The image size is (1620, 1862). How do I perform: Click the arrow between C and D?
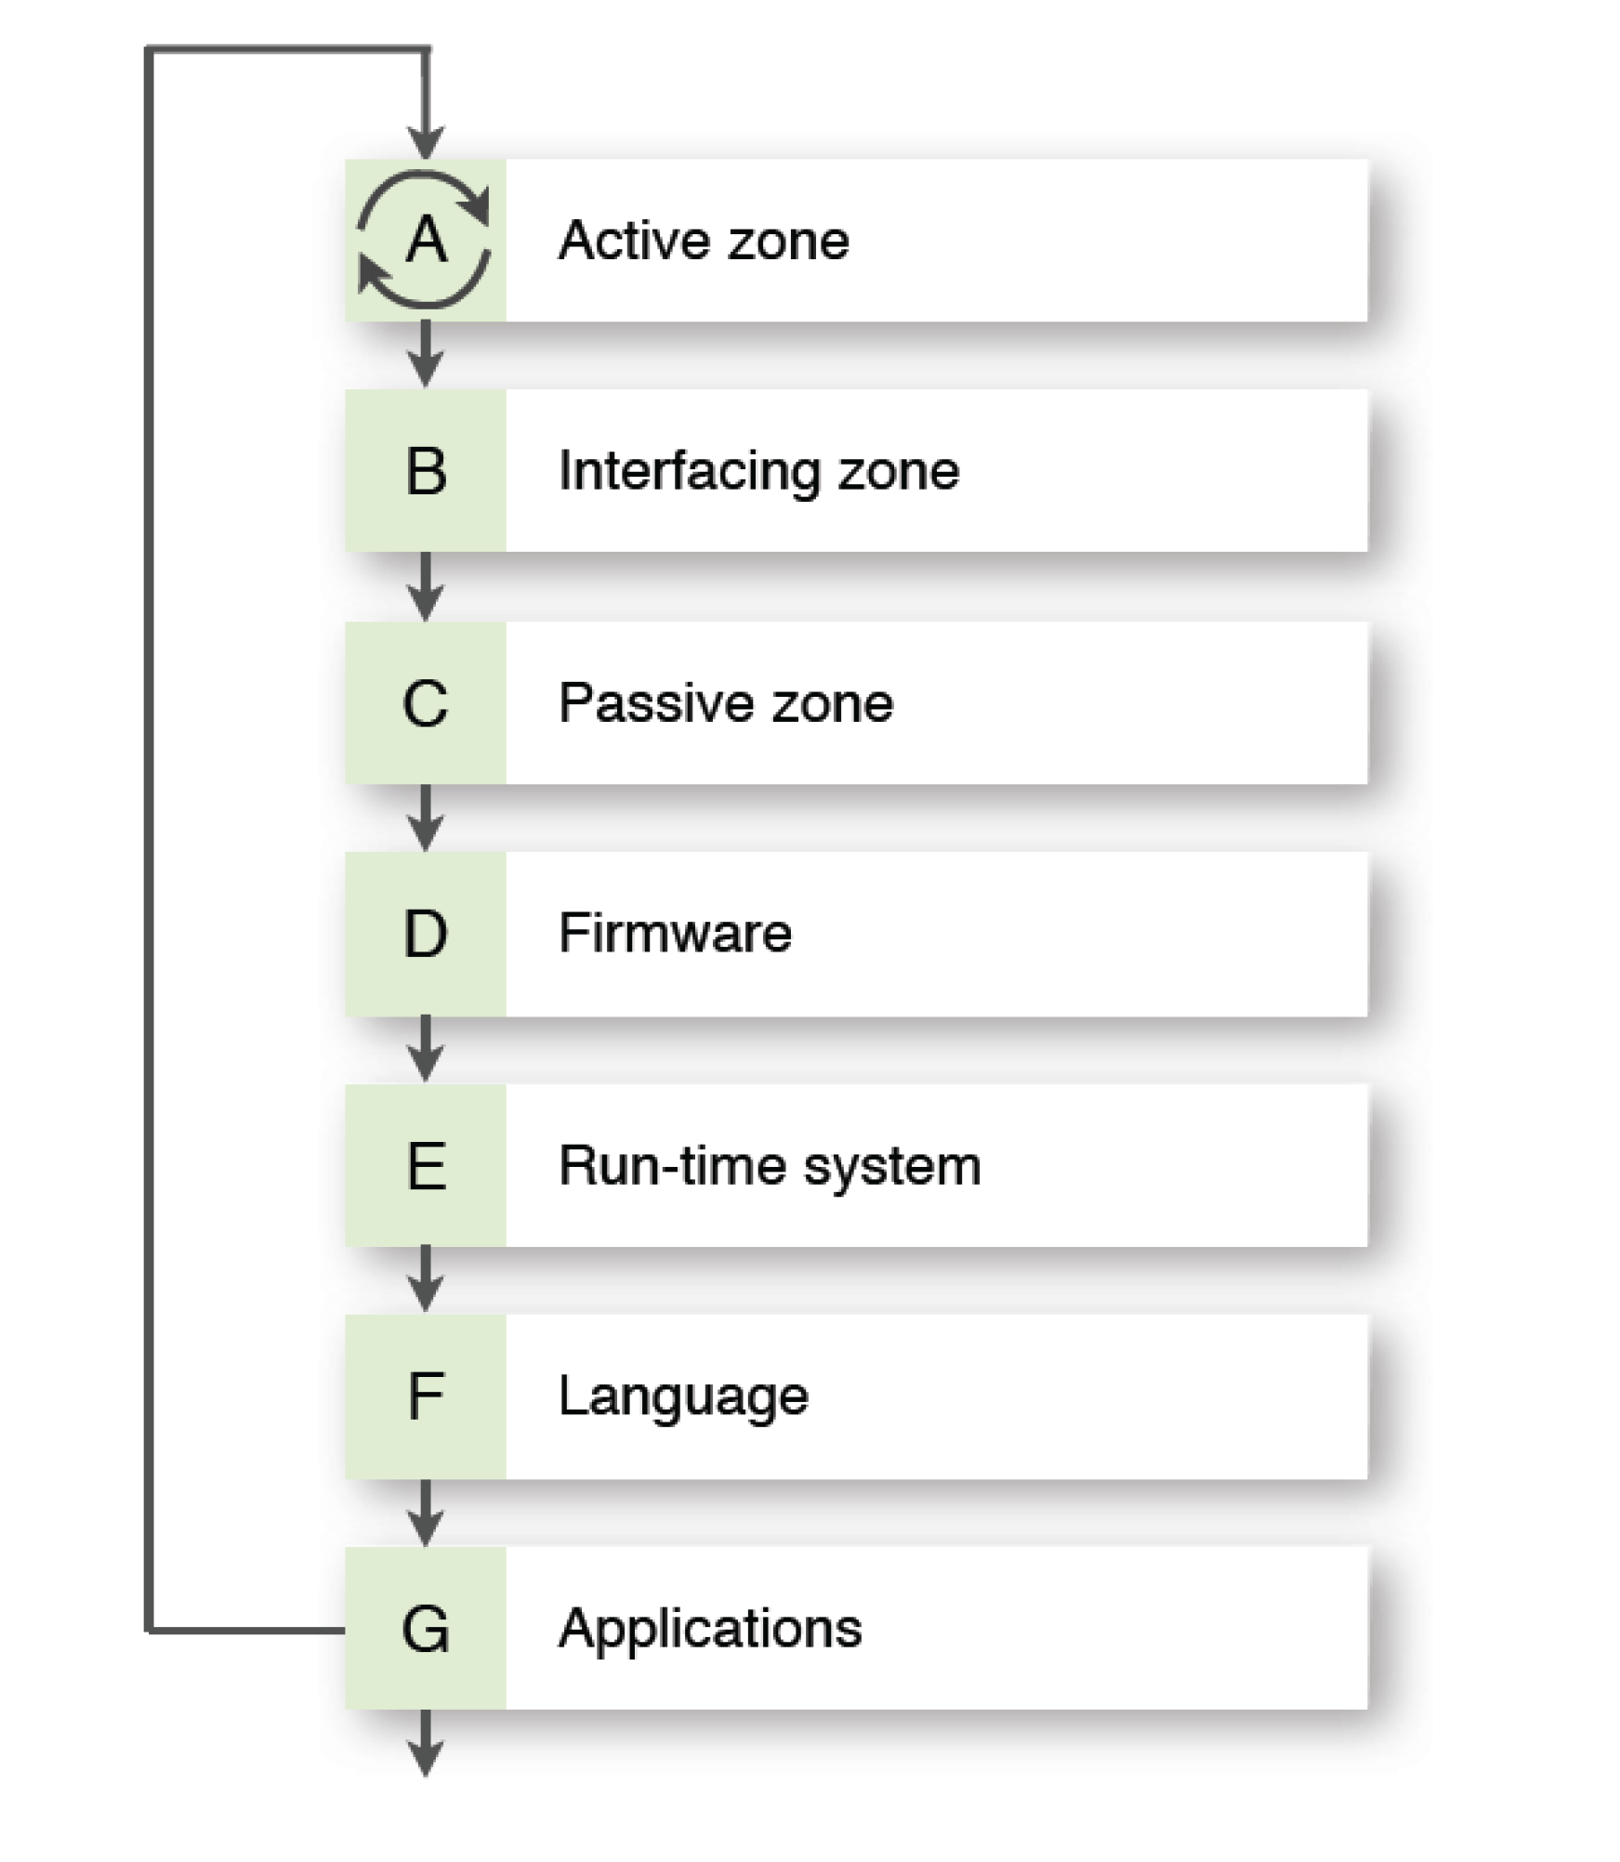tap(426, 818)
